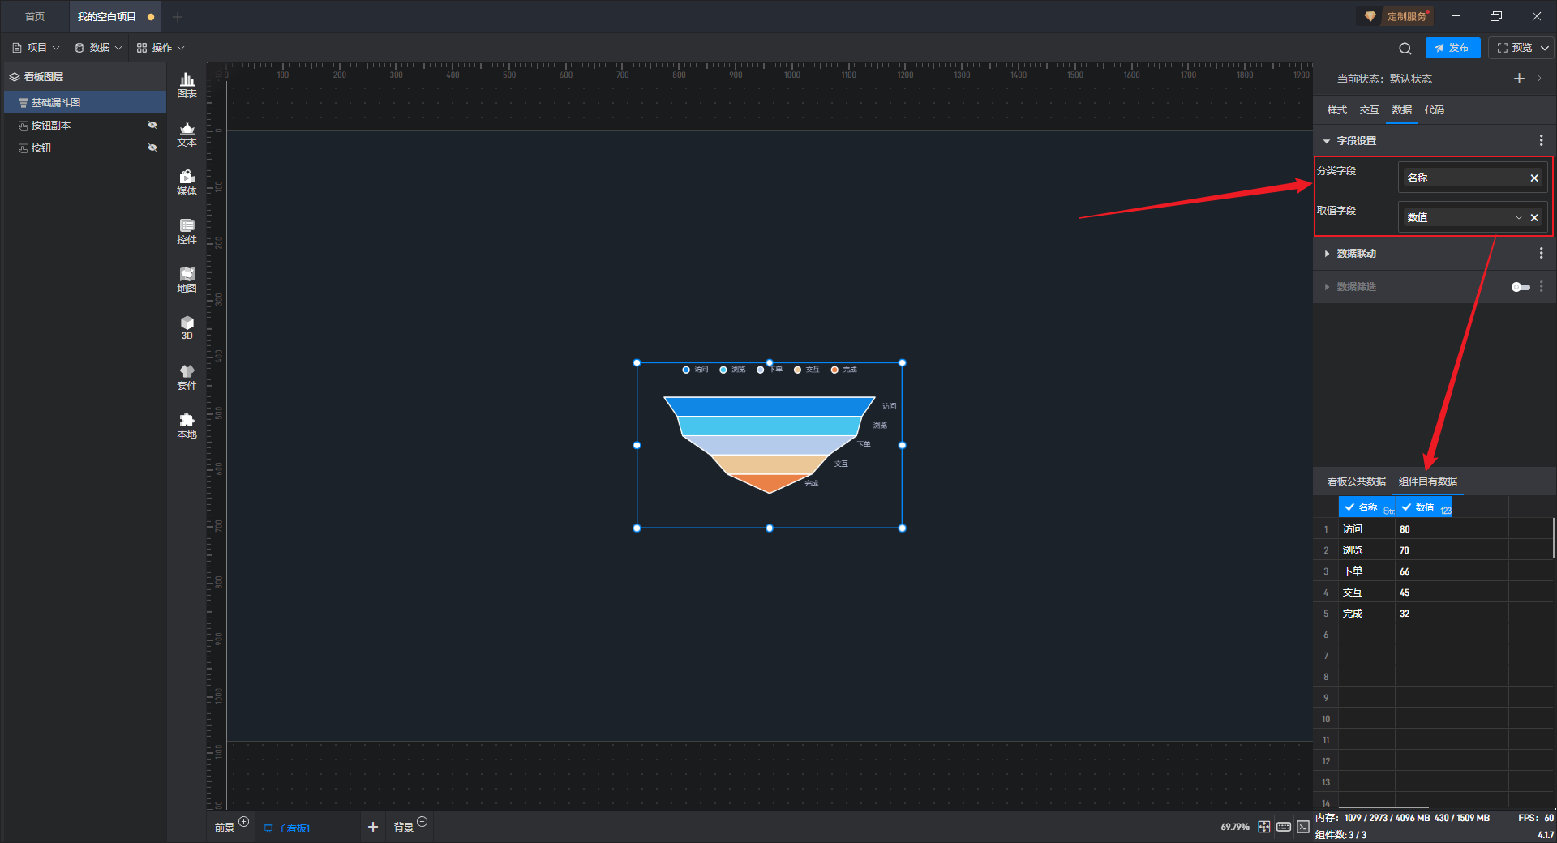Screen dimensions: 1557x843
Task: Open the 取值字段 value field dropdown chevron
Action: (x=1518, y=218)
